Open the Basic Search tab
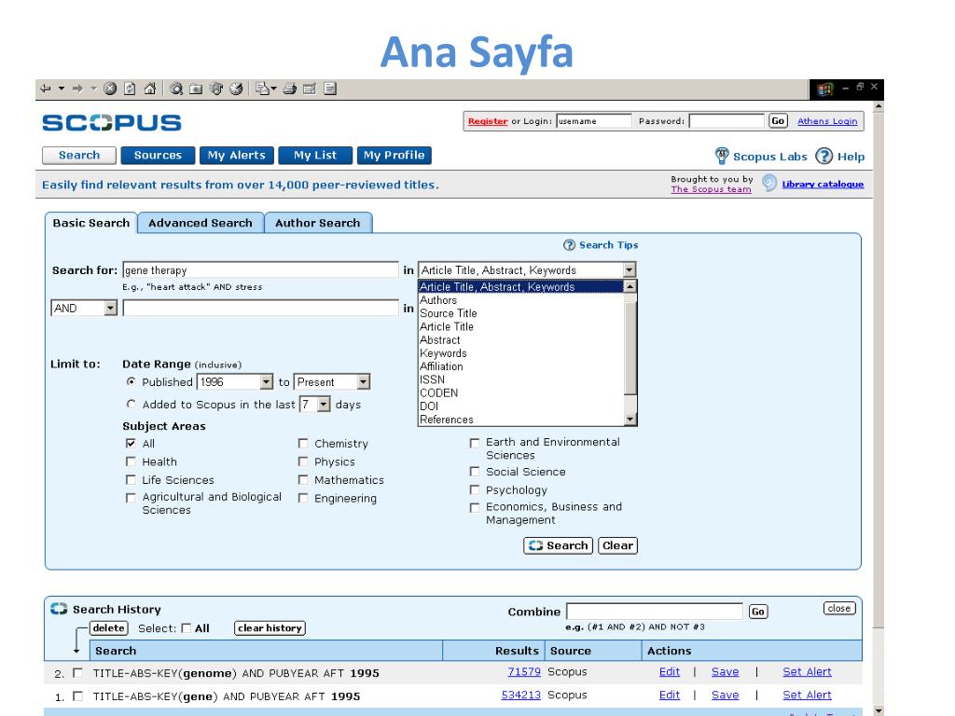 coord(91,223)
